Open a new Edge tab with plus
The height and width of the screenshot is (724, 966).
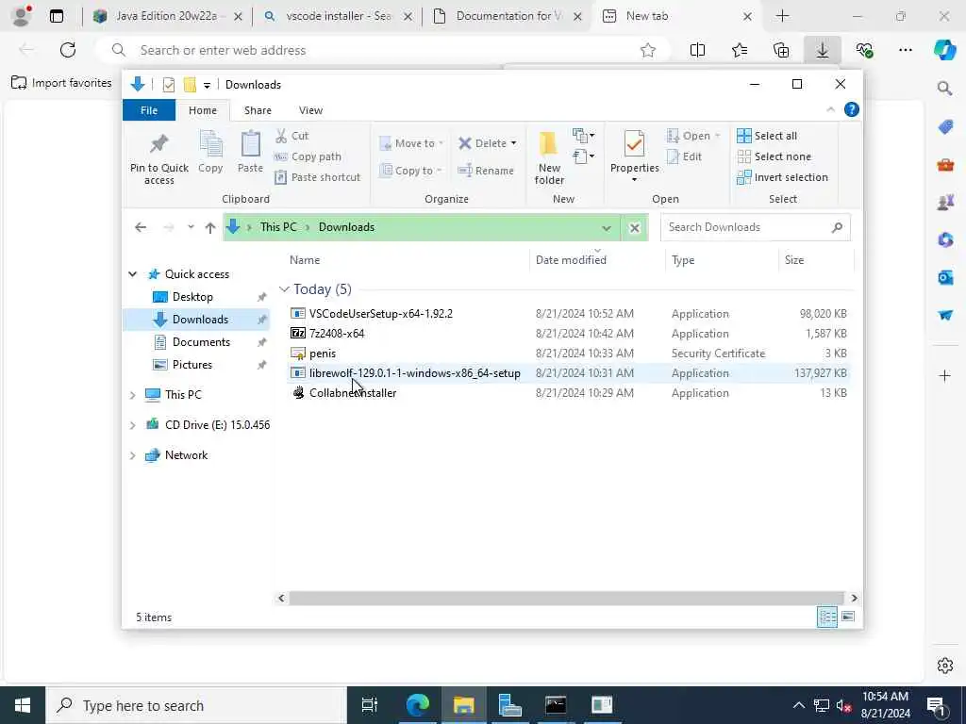coord(782,16)
